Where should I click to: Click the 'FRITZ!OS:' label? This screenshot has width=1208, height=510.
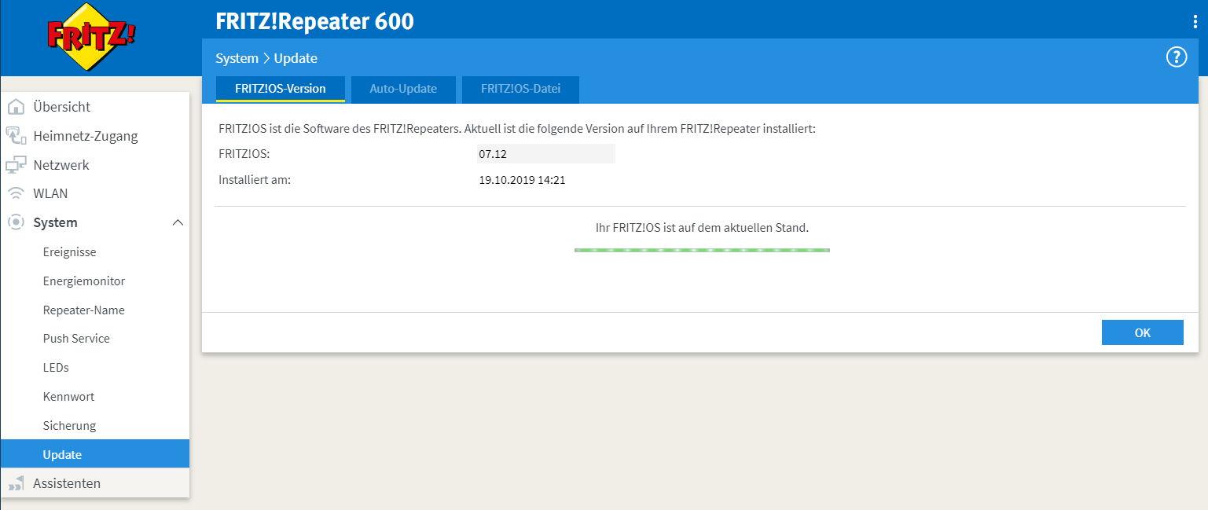(244, 154)
